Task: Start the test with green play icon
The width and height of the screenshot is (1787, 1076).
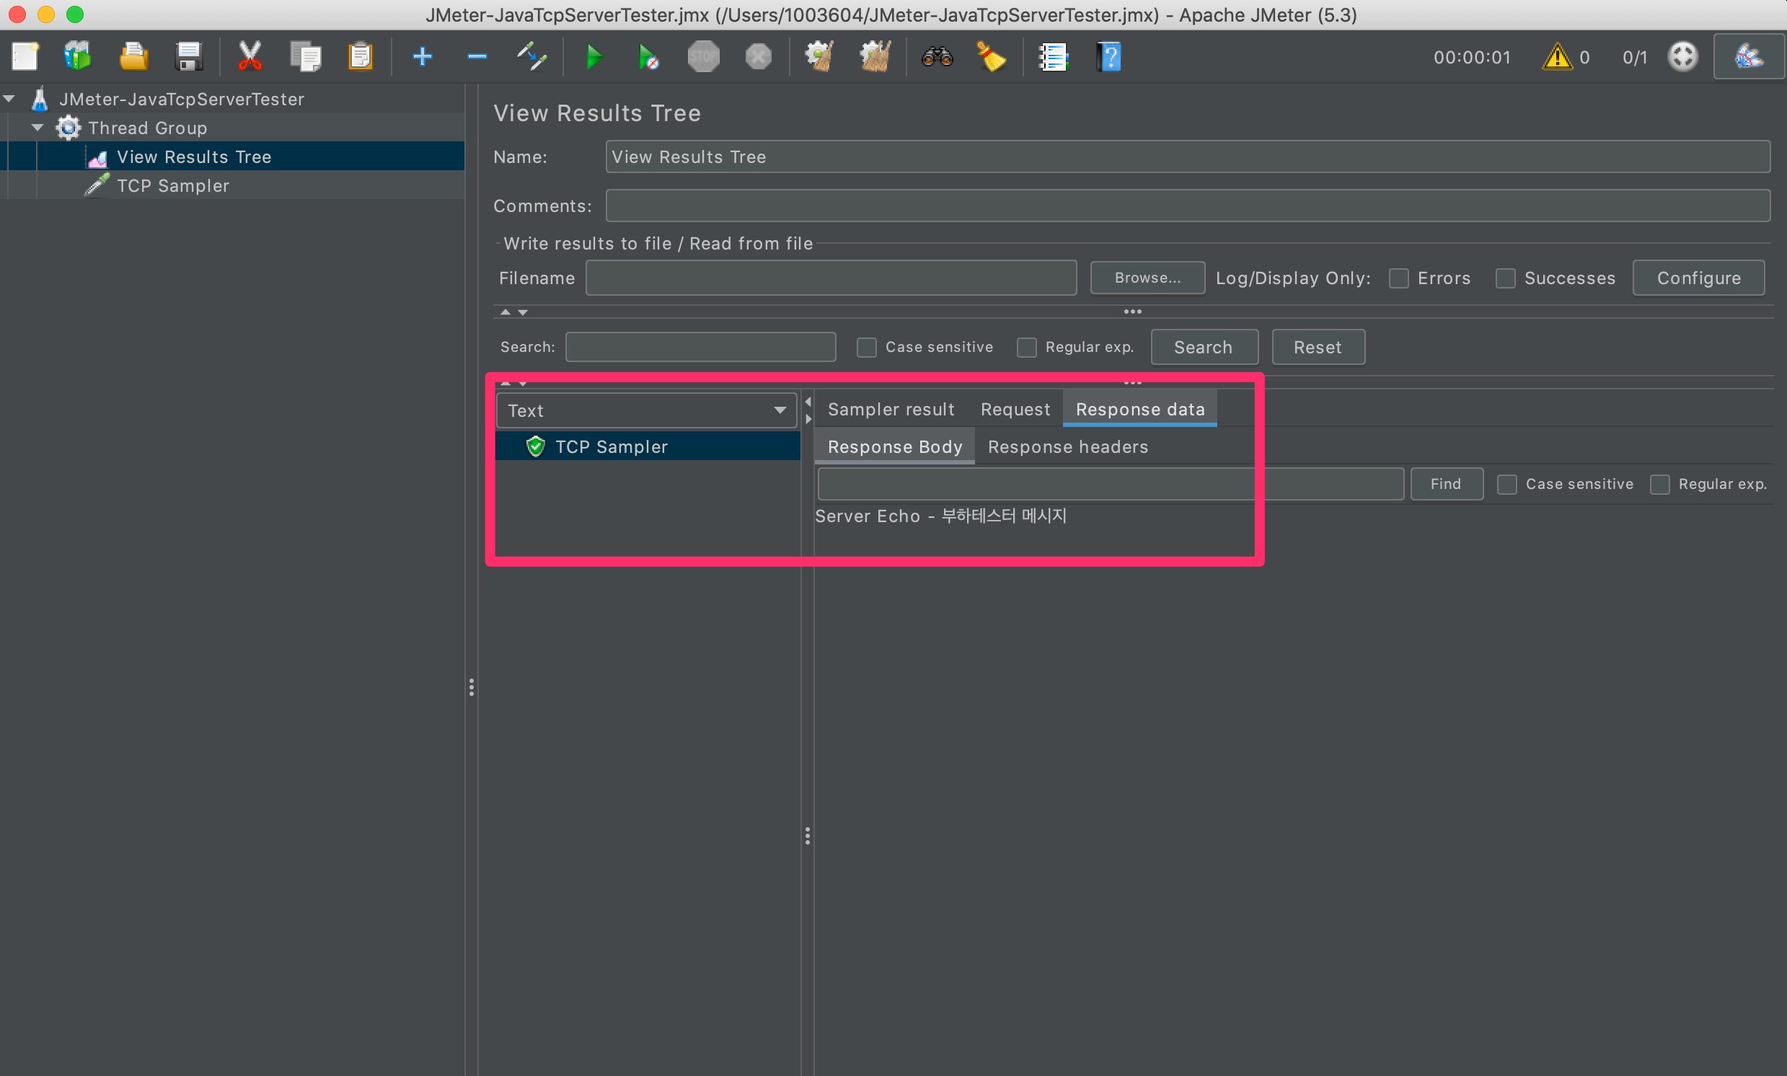Action: 594,56
